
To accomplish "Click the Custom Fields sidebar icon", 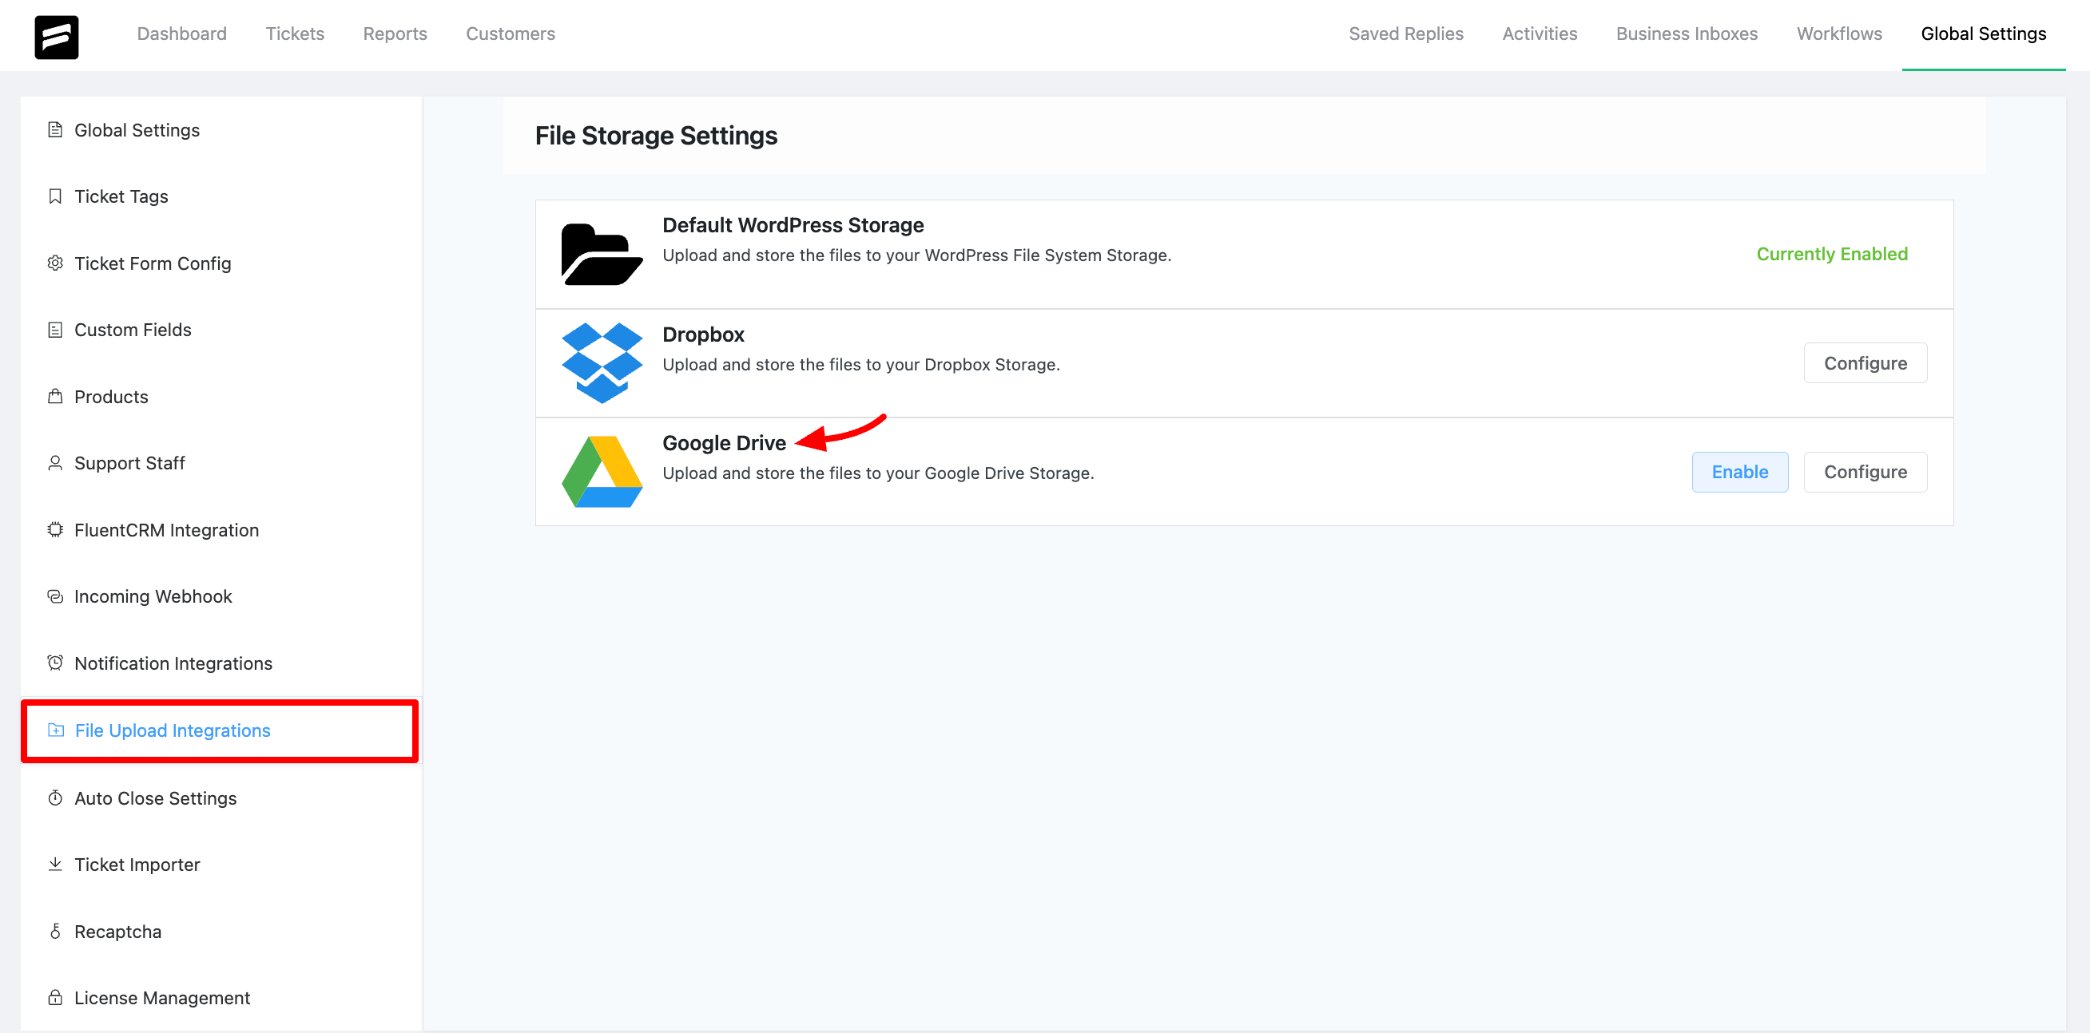I will pos(56,329).
